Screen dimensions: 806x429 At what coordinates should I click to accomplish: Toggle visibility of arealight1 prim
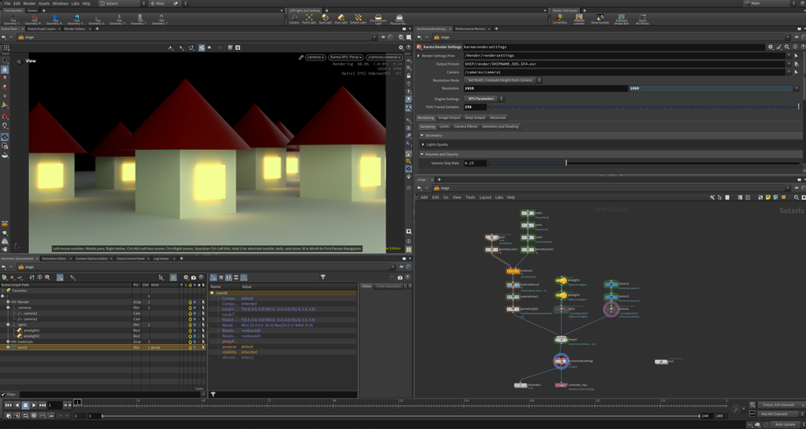point(190,332)
